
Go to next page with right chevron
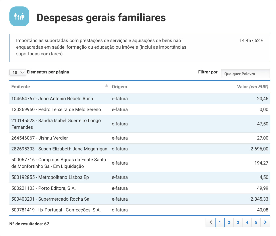click(x=265, y=222)
